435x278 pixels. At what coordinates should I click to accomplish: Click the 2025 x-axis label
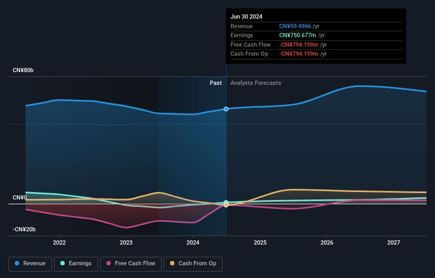[x=260, y=243]
